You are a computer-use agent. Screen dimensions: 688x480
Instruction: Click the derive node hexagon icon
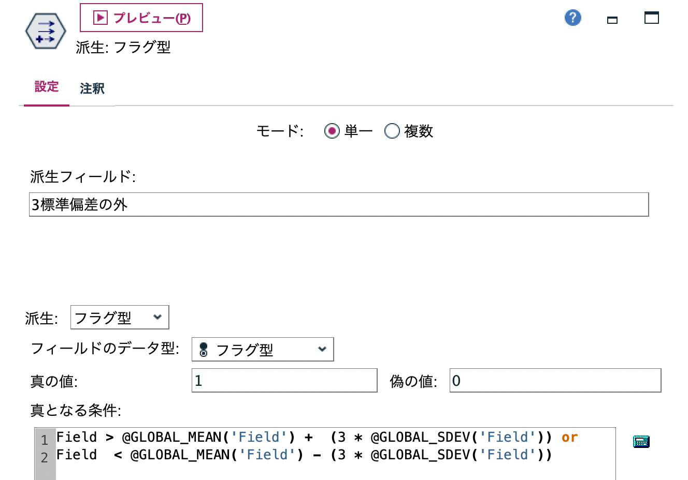coord(45,31)
